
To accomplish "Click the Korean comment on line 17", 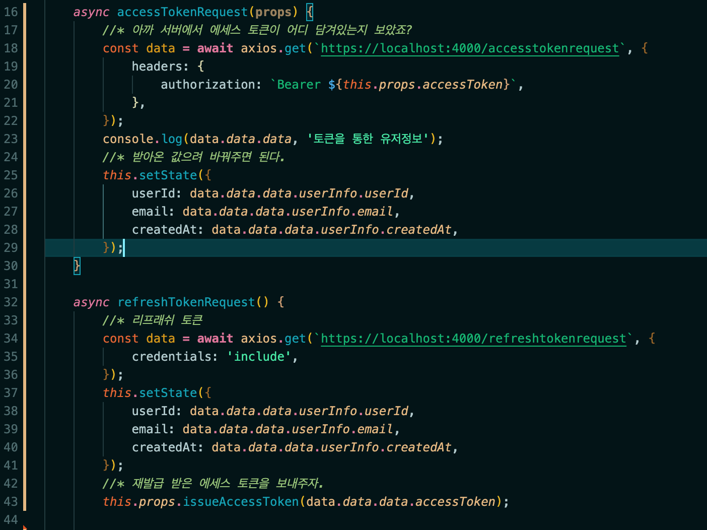I will pos(257,30).
